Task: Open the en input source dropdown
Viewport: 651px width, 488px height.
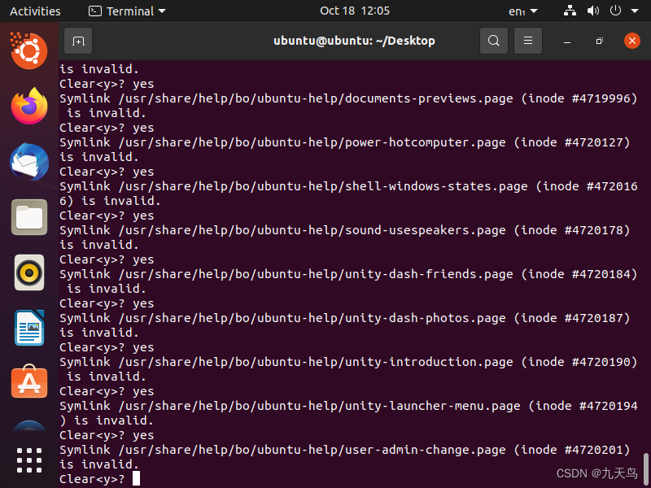Action: 523,11
